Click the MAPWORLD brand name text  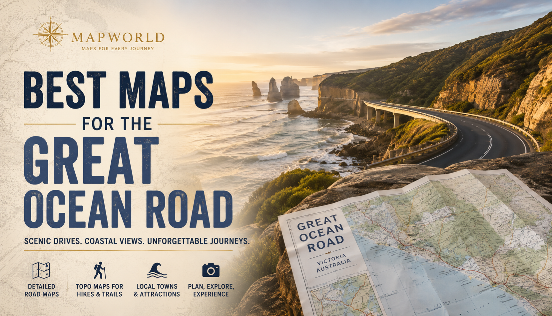coord(118,38)
